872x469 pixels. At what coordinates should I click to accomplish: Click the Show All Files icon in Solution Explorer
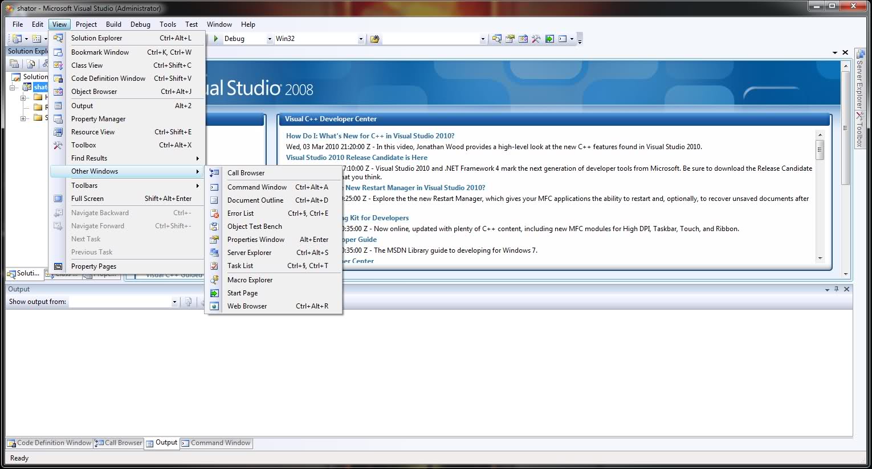click(30, 64)
